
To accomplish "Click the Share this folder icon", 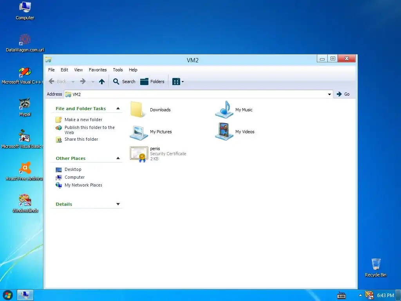I will [x=59, y=140].
